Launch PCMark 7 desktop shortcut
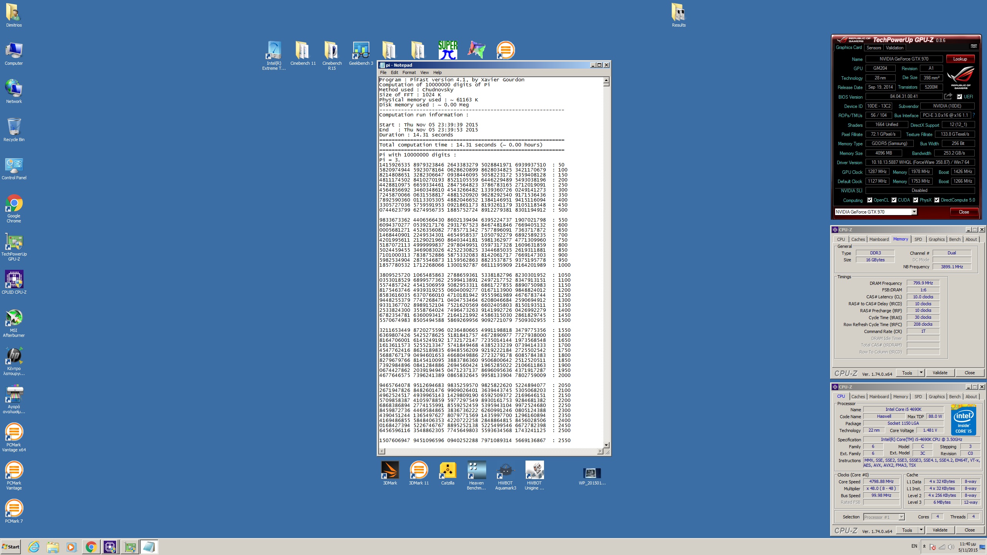 point(14,511)
